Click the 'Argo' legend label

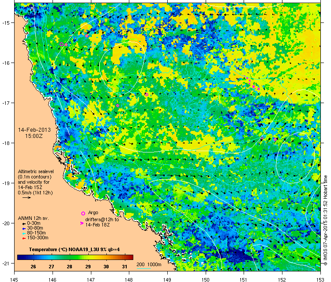pos(93,212)
